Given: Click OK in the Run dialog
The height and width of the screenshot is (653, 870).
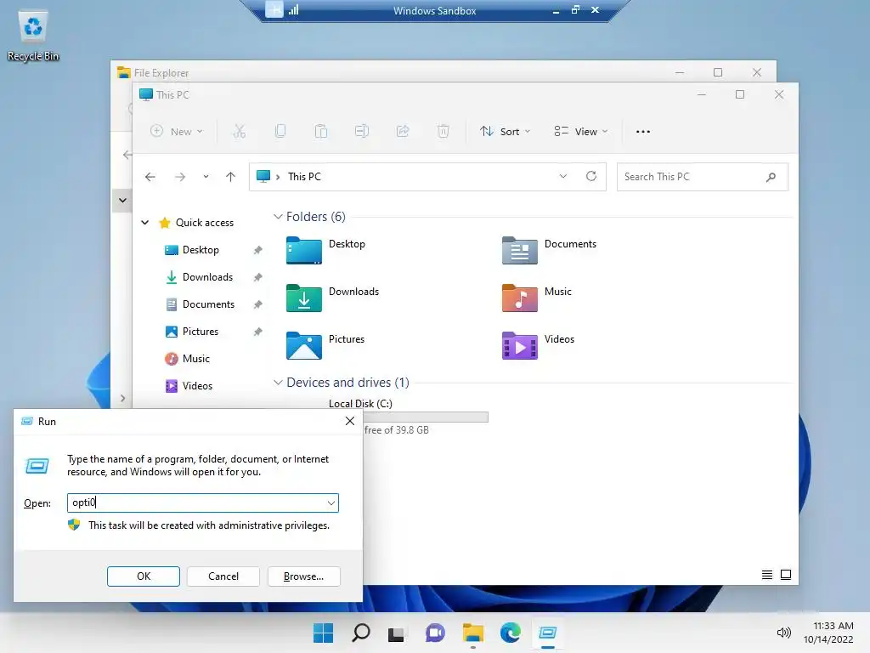Looking at the screenshot, I should pyautogui.click(x=143, y=576).
